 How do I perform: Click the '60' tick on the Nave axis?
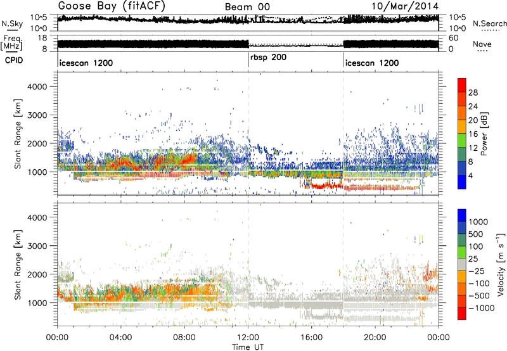click(454, 38)
